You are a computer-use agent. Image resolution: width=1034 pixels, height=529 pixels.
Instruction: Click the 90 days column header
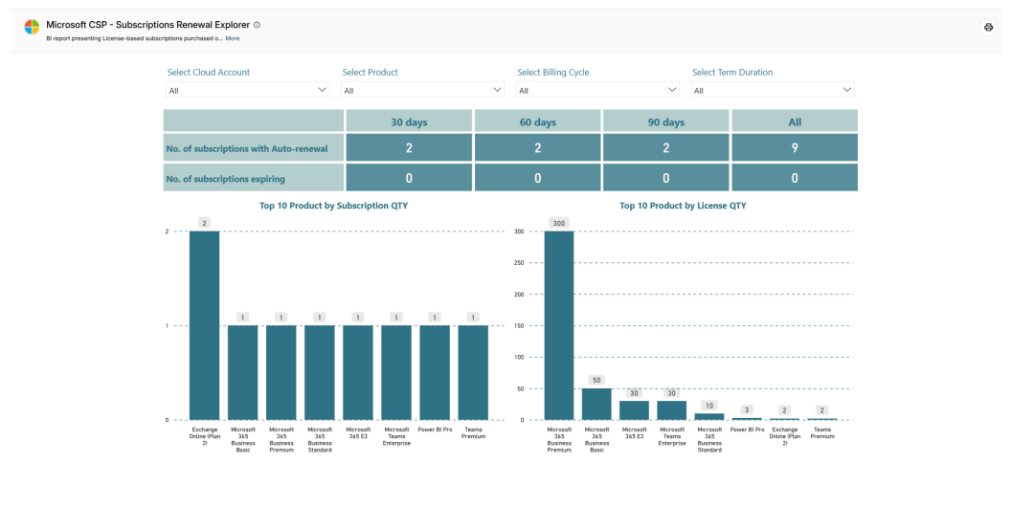pyautogui.click(x=666, y=121)
